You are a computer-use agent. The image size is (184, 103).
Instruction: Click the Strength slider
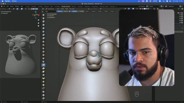(x=78, y=11)
